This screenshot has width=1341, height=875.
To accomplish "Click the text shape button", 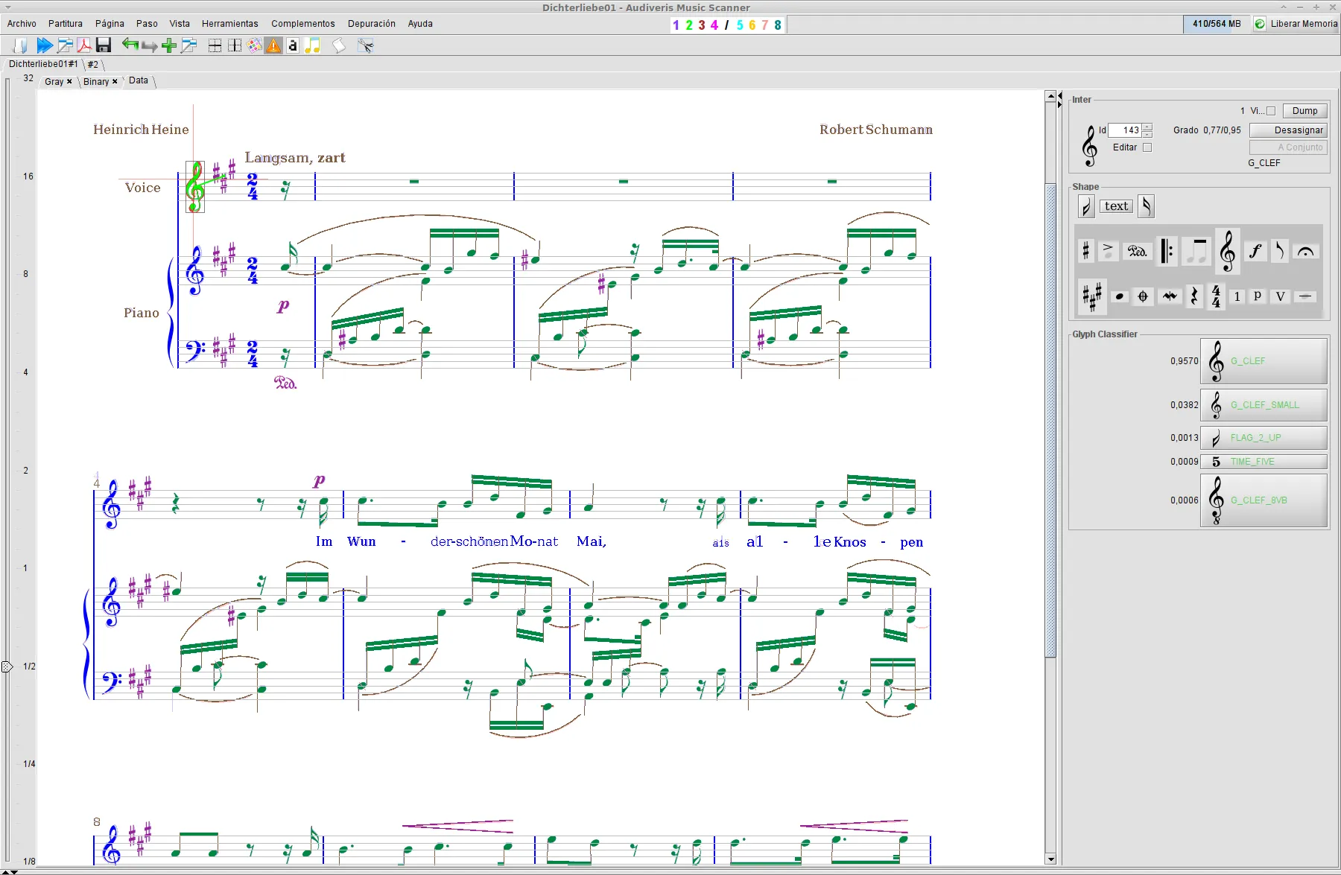I will pos(1116,206).
